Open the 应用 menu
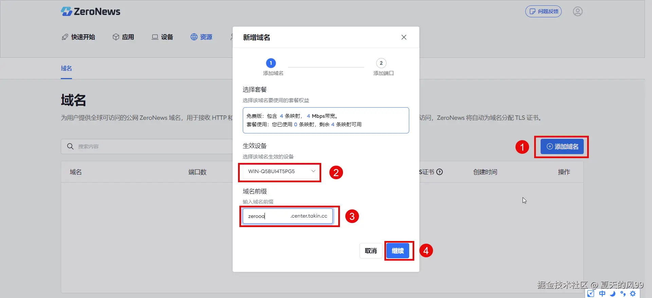 [123, 37]
